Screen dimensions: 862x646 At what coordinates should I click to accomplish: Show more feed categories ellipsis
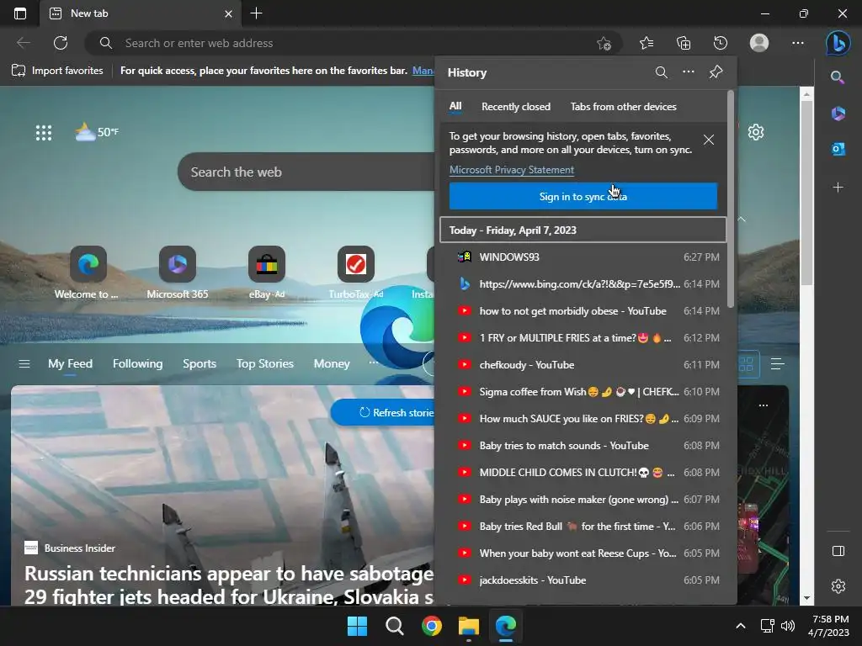click(x=373, y=363)
